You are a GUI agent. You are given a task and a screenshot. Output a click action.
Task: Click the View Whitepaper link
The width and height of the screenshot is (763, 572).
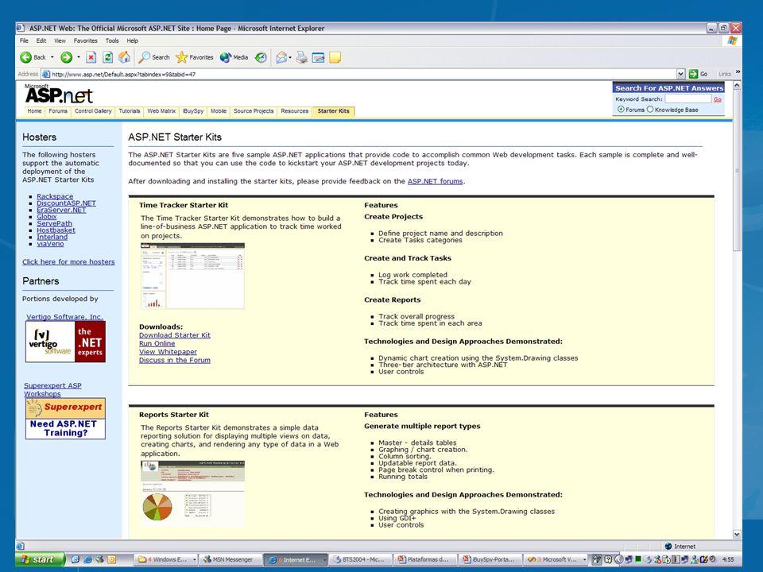[168, 352]
